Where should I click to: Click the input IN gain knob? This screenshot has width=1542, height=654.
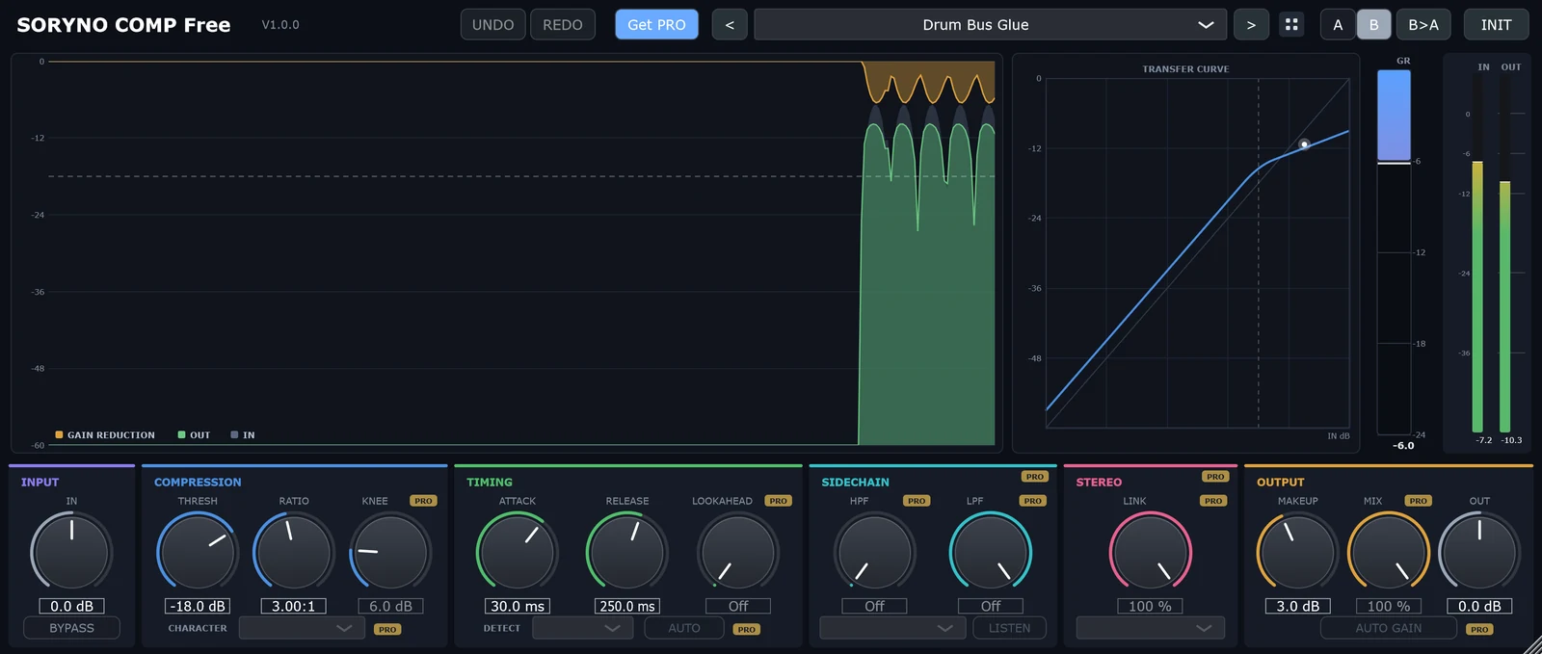pyautogui.click(x=71, y=551)
